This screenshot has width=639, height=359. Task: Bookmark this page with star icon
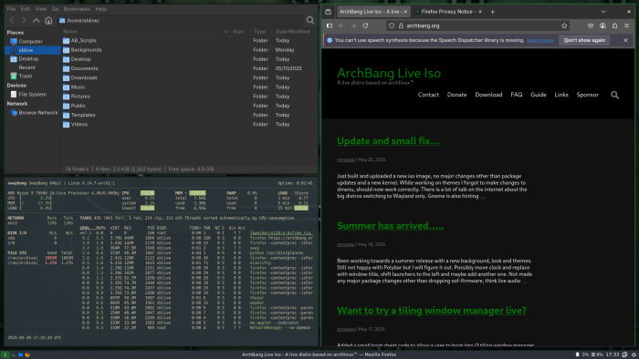(x=564, y=26)
